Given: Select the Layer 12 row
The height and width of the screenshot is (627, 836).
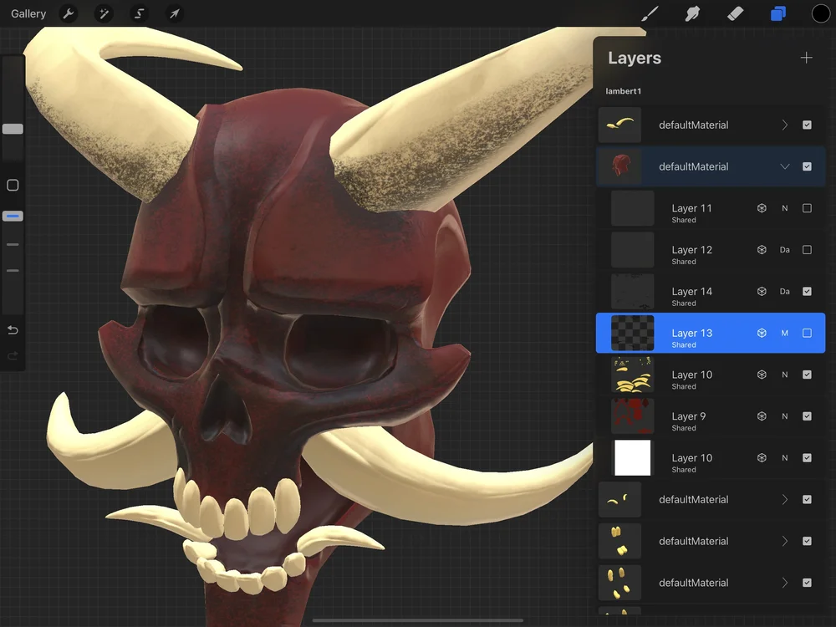Looking at the screenshot, I should tap(711, 249).
